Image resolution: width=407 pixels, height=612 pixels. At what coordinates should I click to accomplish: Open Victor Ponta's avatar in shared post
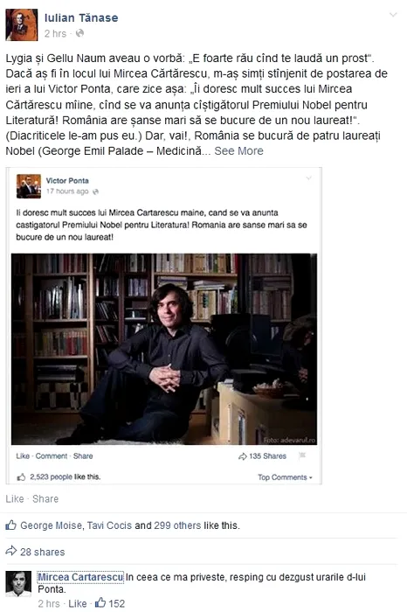tap(29, 186)
